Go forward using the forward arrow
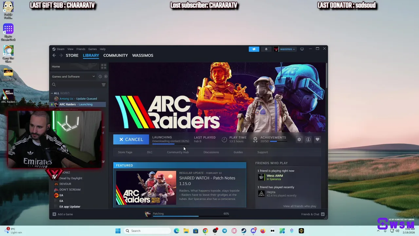 [x=61, y=55]
